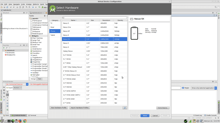Select the 5.4" FWVGA device row
Viewport: 220px width, 123px height.
(95, 55)
